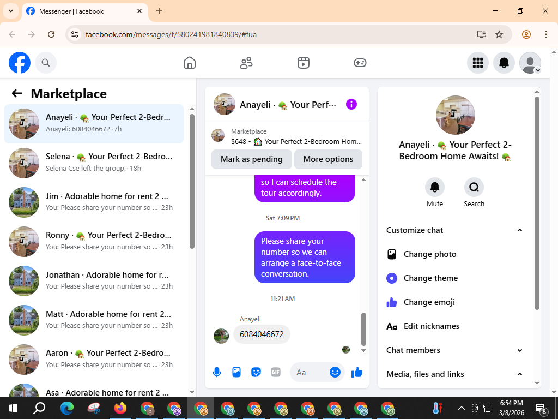Open the Friends icon in top navigation

pyautogui.click(x=246, y=63)
